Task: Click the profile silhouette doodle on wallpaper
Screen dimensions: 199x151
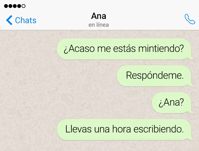Action: tap(59, 110)
